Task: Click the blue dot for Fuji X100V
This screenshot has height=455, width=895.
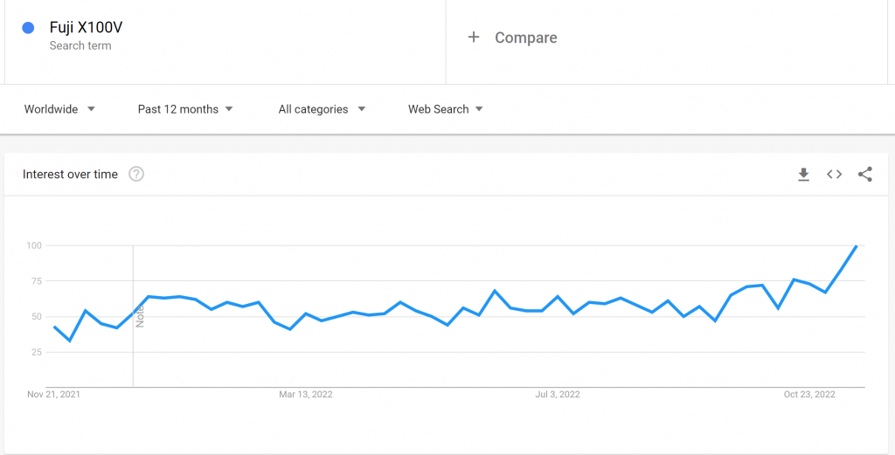Action: pos(28,28)
